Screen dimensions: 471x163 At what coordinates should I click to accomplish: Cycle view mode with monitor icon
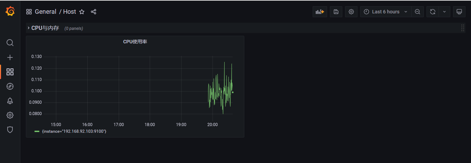459,12
